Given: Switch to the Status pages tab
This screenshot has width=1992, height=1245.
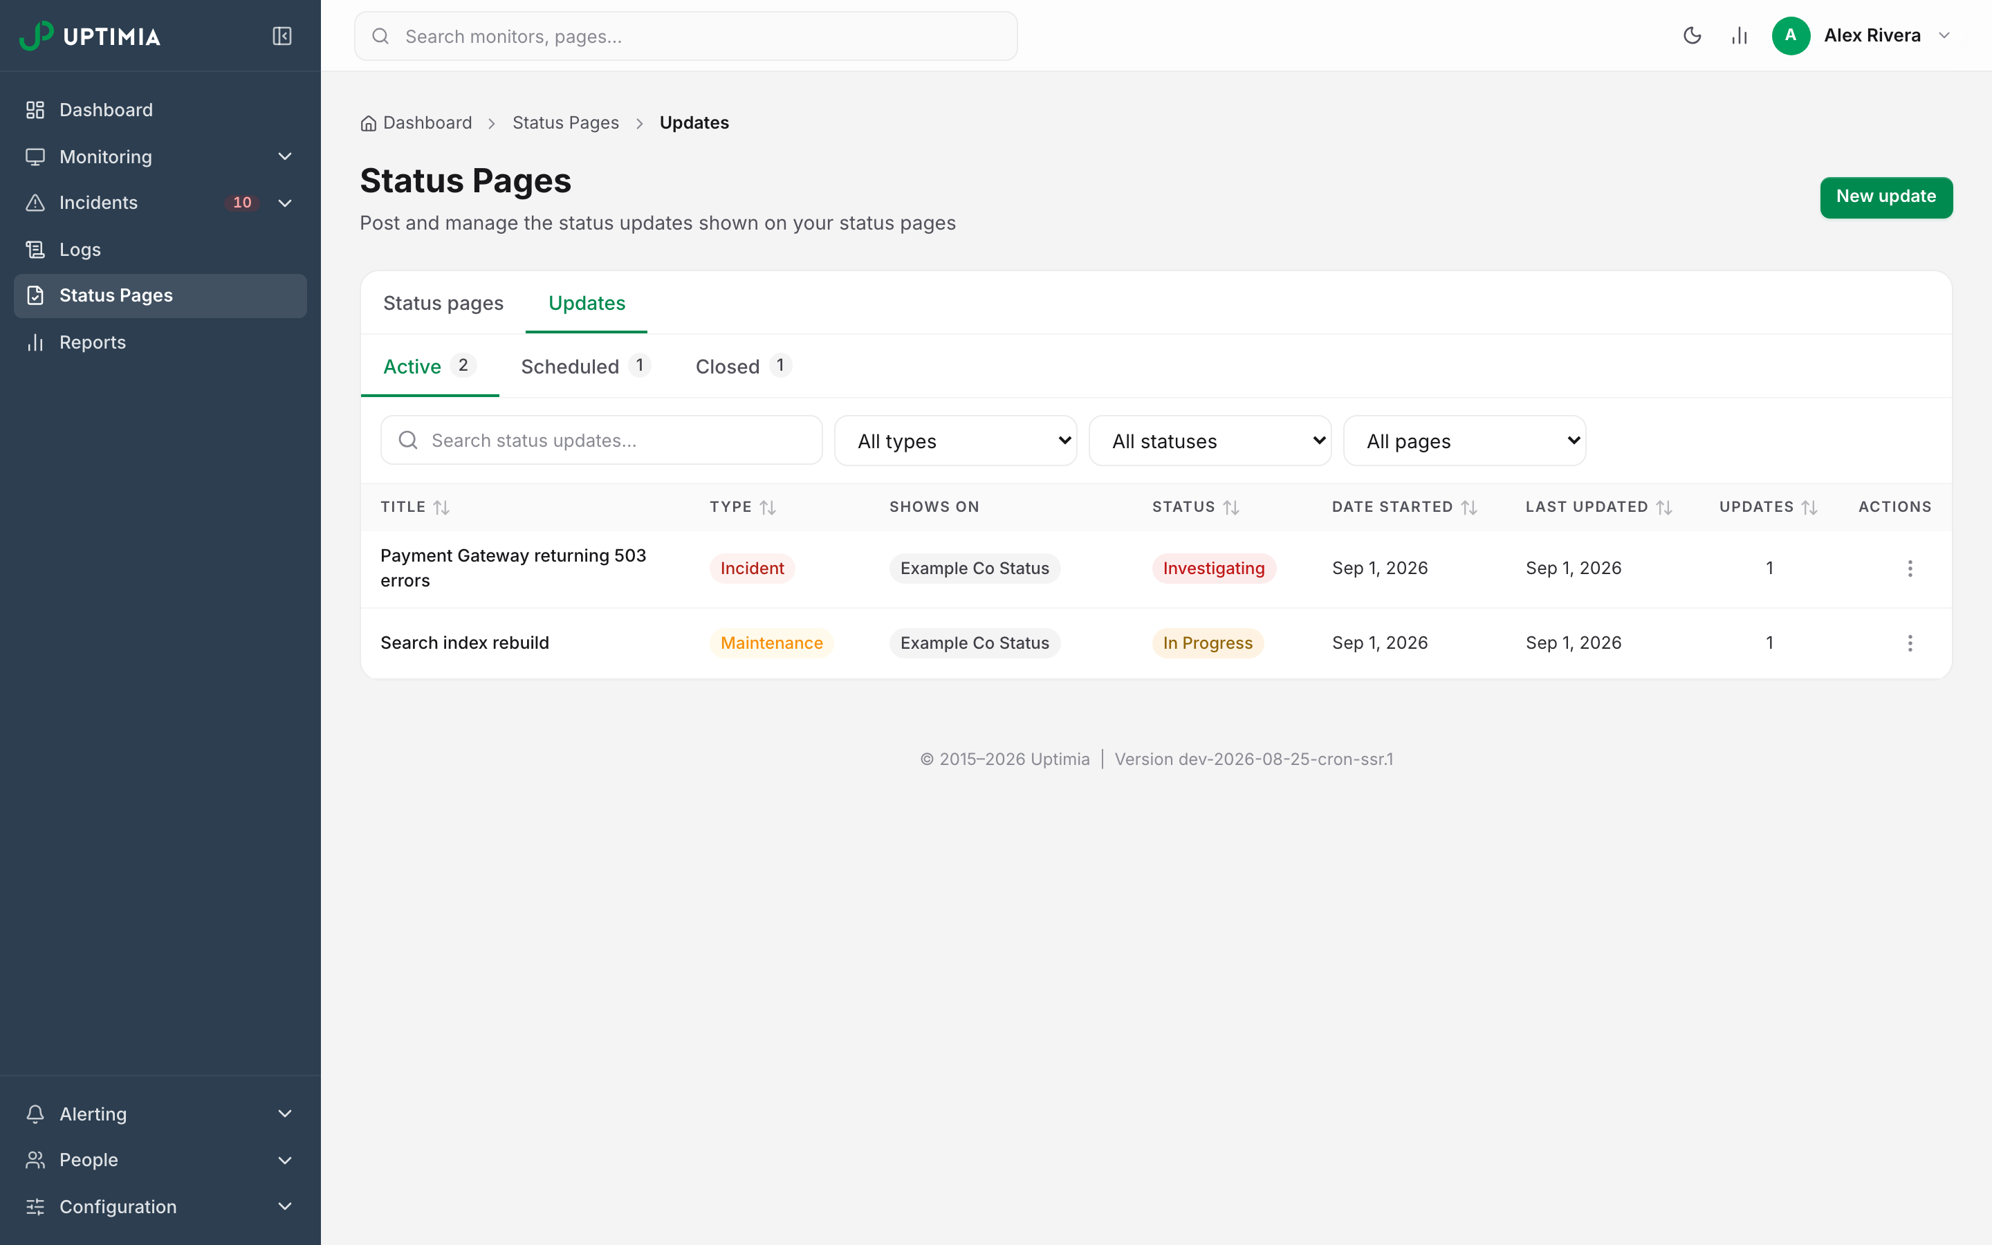Looking at the screenshot, I should [x=443, y=303].
